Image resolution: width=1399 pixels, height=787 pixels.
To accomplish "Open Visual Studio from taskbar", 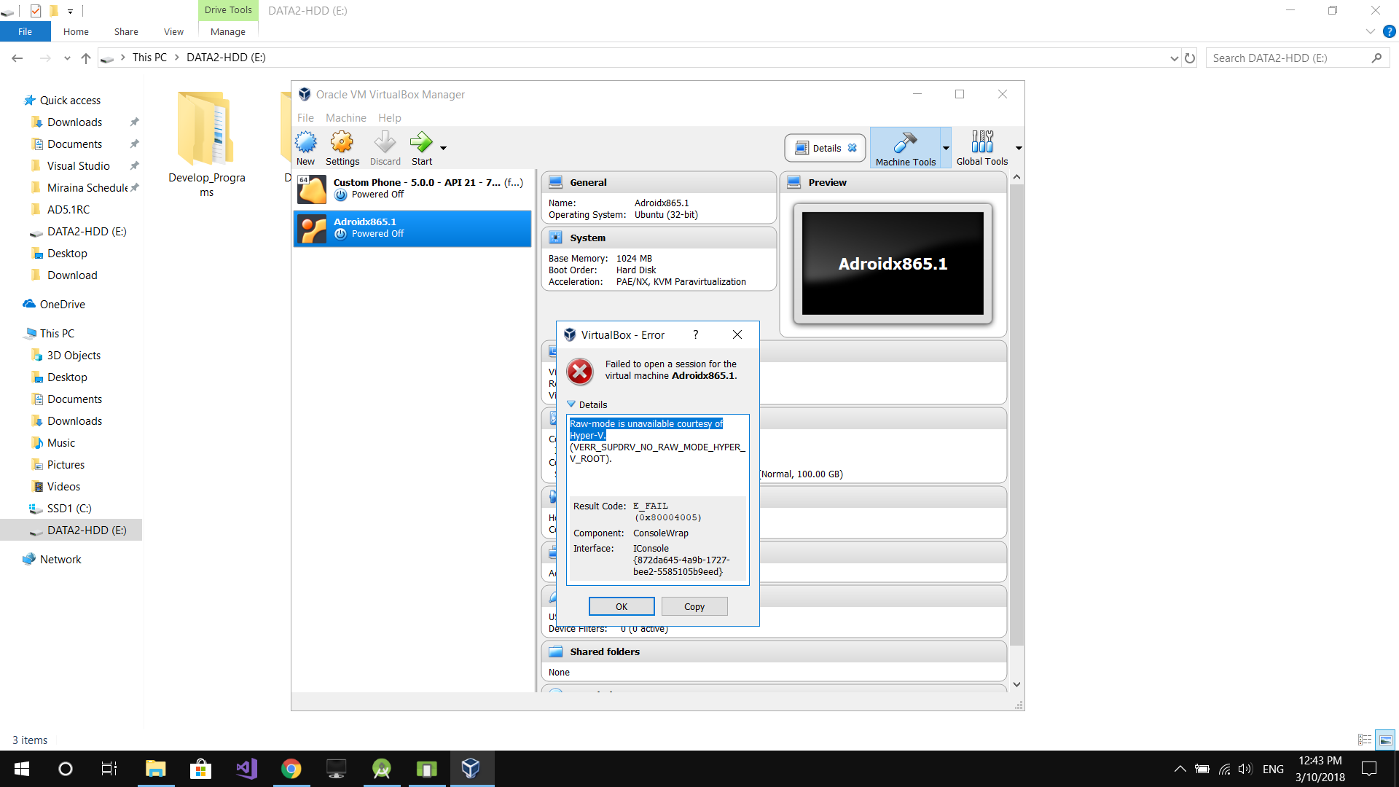I will click(x=246, y=769).
